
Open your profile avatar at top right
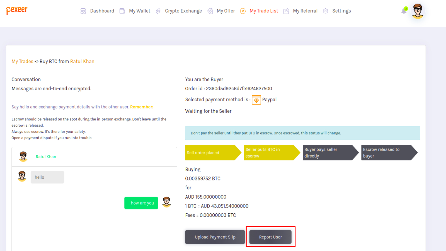click(417, 11)
